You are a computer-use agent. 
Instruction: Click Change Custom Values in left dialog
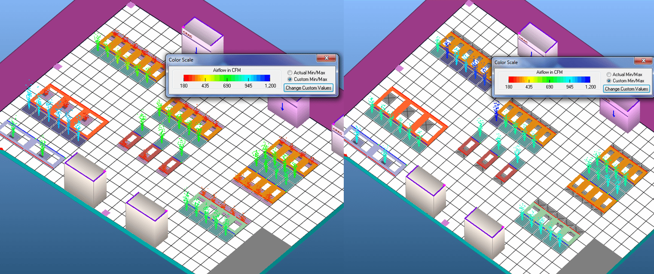(x=309, y=88)
